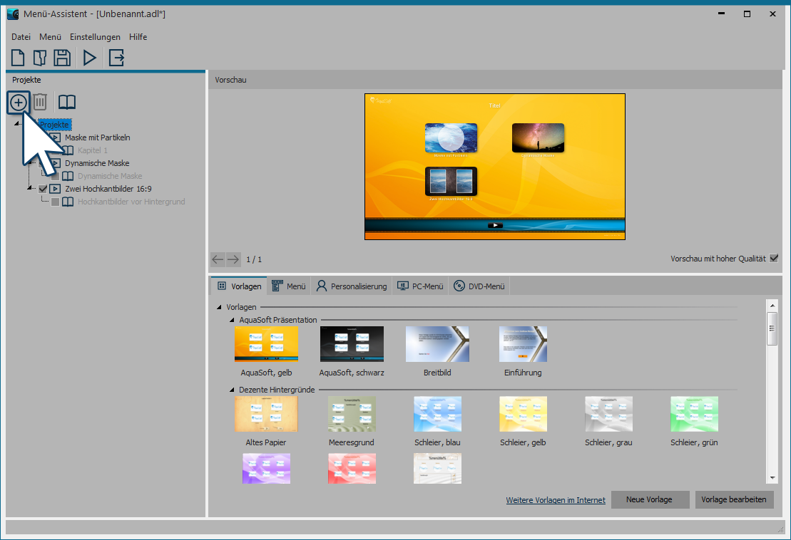
Task: Collapse the Zwei Hochkantbilder 16:9 tree node
Action: pos(30,189)
